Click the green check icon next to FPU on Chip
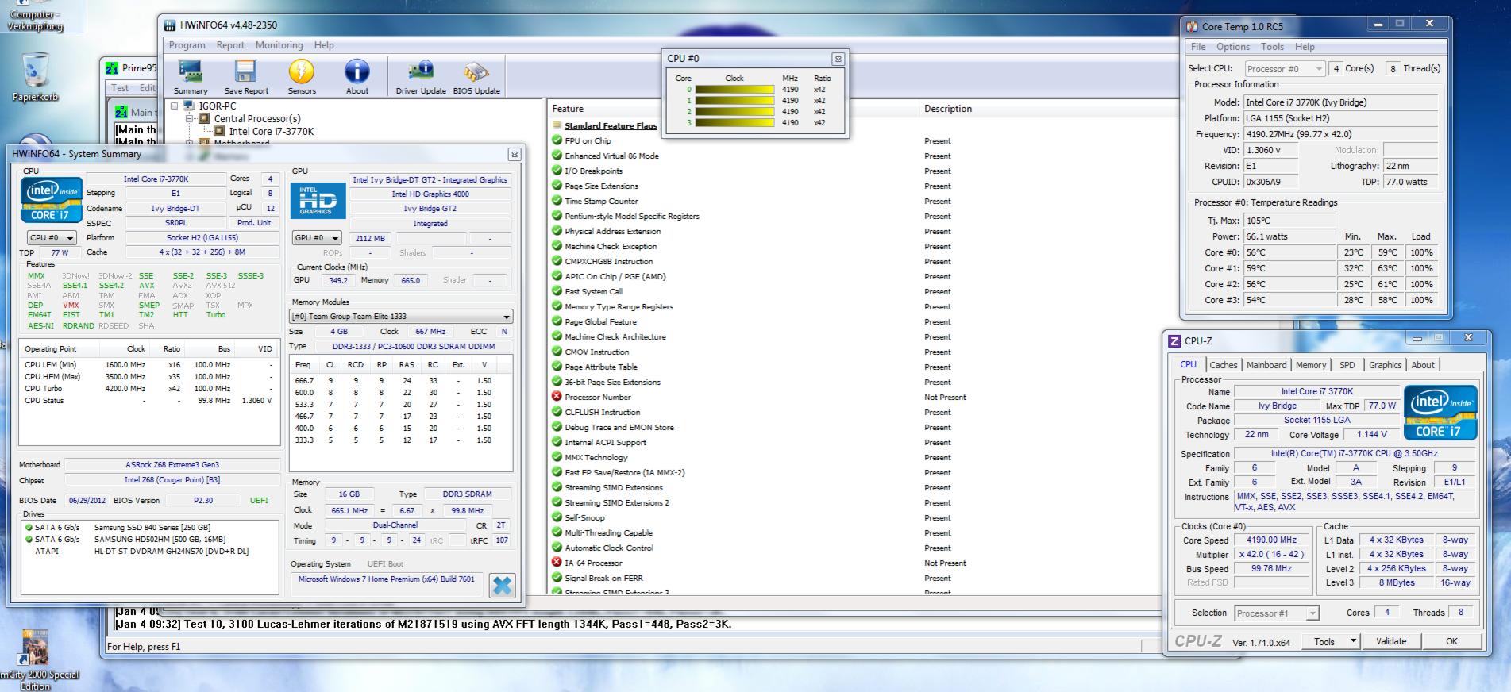This screenshot has height=692, width=1511. tap(557, 140)
